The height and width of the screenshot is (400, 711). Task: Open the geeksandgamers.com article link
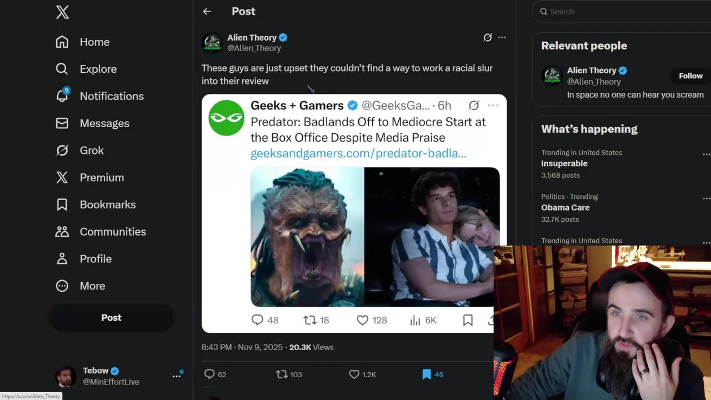tap(358, 153)
